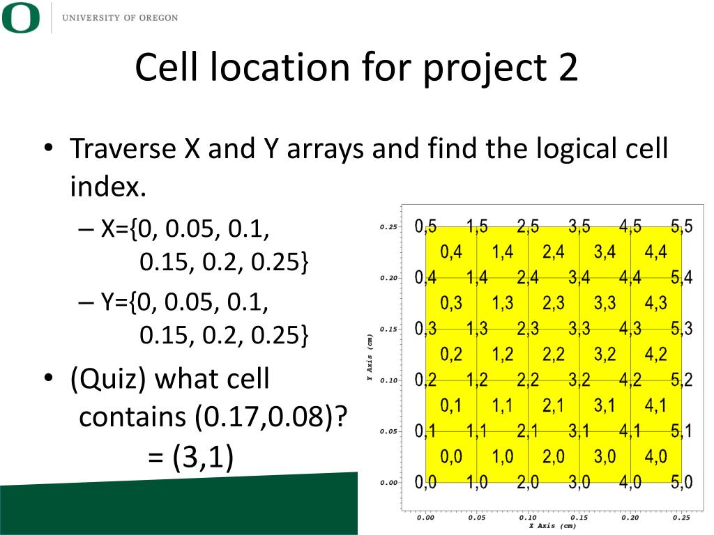Image resolution: width=714 pixels, height=535 pixels.
Task: Click the "0.25" tick on the X axis
Action: [x=682, y=518]
